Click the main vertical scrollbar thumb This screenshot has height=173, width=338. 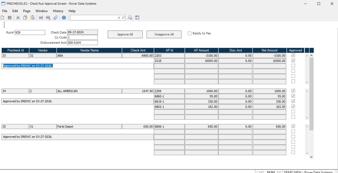pyautogui.click(x=311, y=94)
